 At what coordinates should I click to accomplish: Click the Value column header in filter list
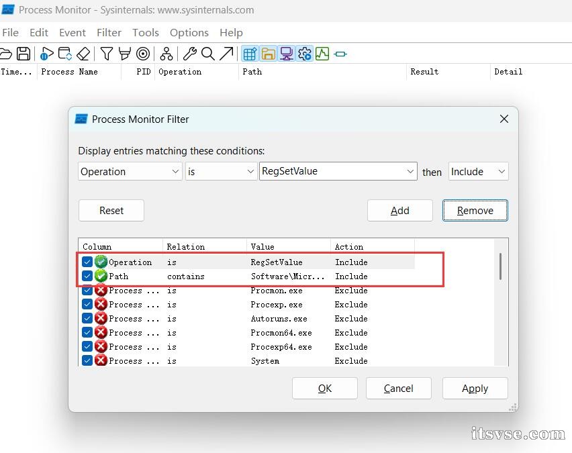(289, 247)
